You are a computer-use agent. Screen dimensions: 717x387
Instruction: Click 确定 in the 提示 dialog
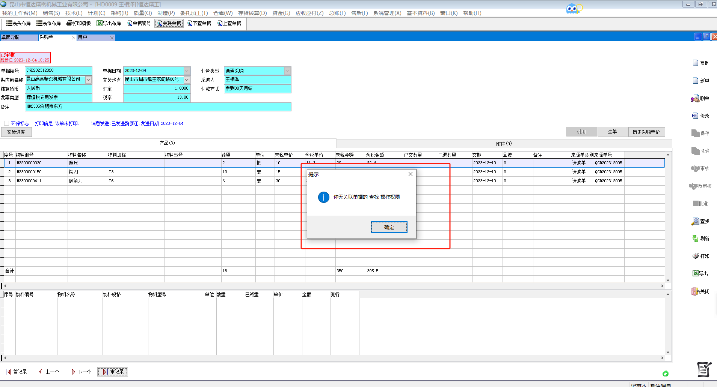tap(389, 227)
